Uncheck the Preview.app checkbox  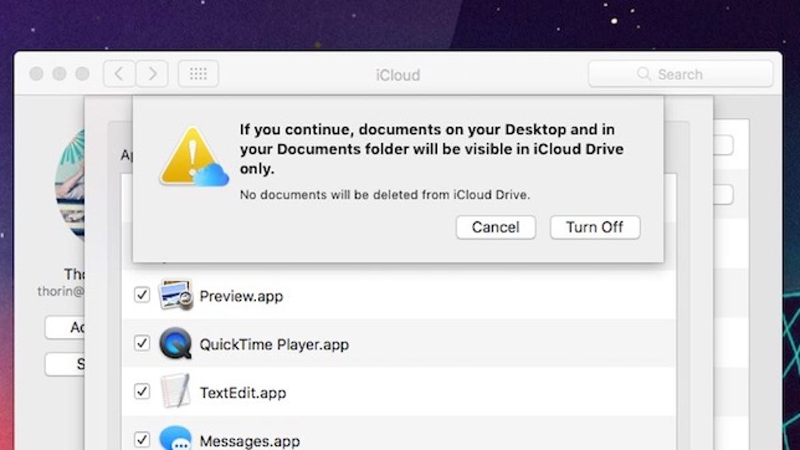click(142, 295)
